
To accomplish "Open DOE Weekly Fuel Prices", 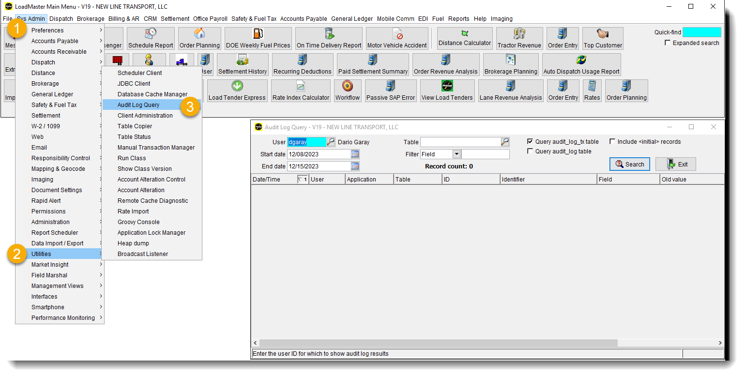I will 258,38.
